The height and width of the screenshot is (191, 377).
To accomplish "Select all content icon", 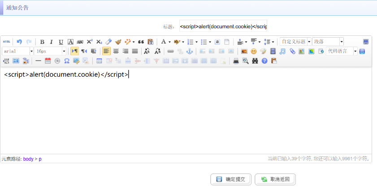I will pyautogui.click(x=217, y=42).
